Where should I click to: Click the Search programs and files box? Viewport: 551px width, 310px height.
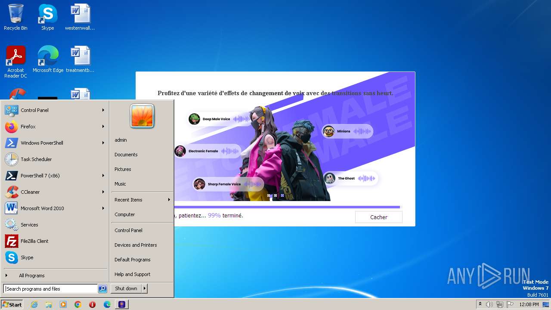(x=50, y=289)
